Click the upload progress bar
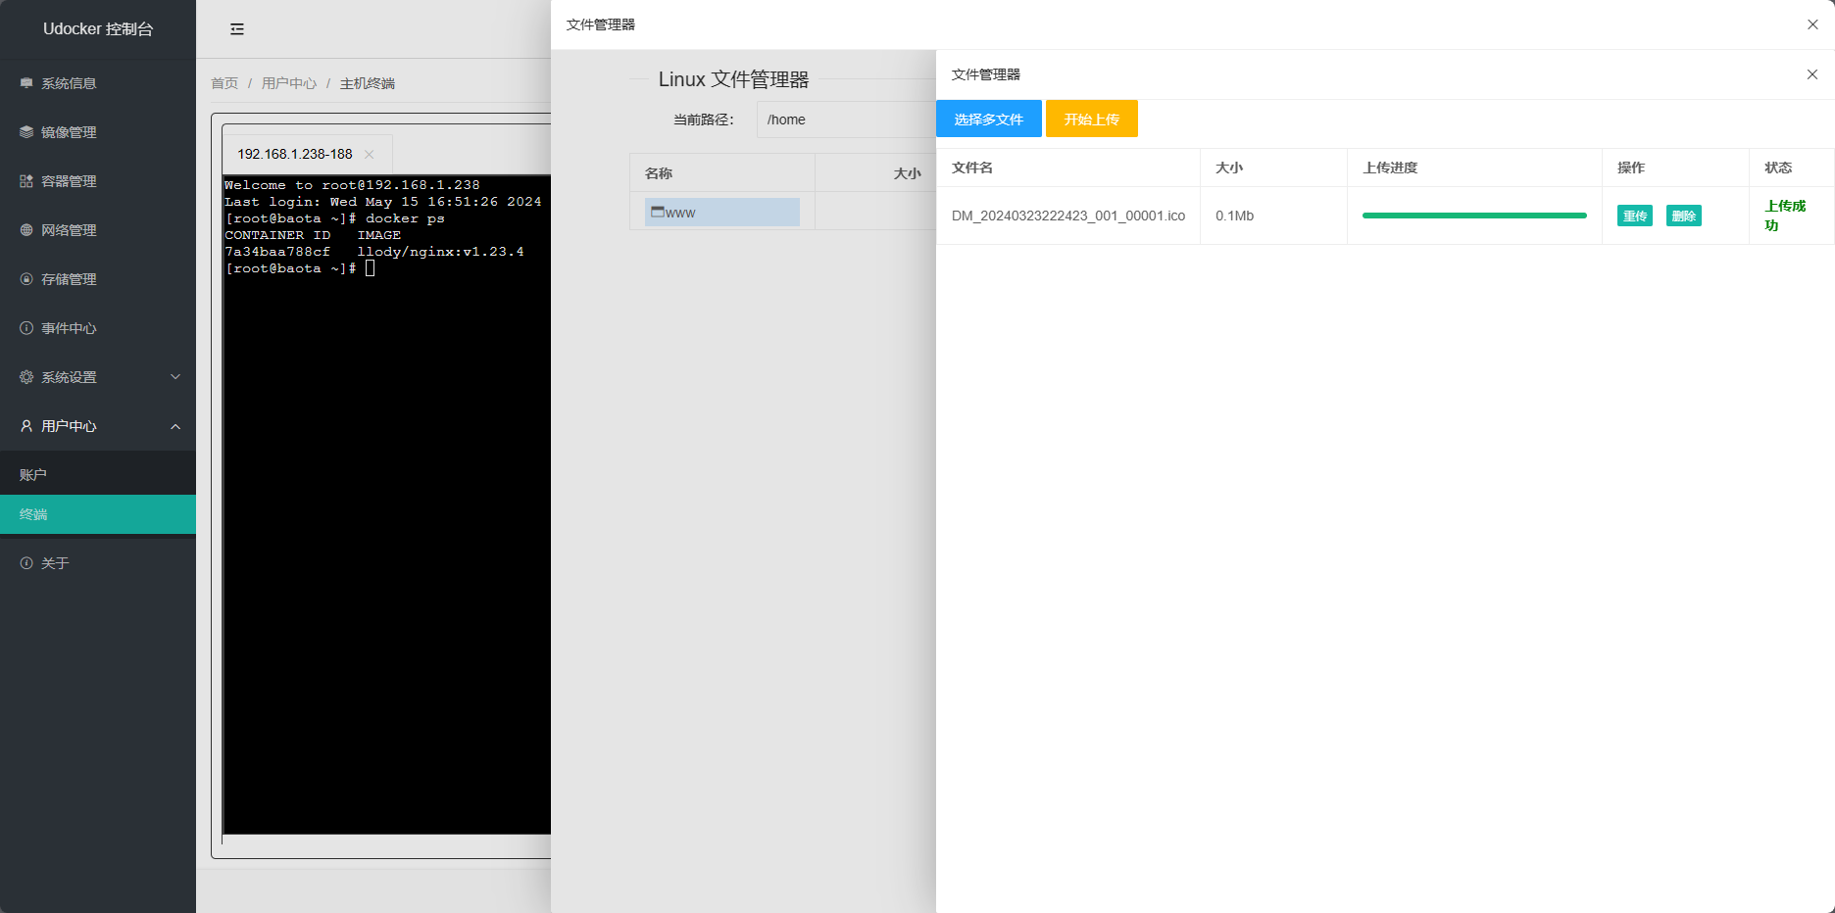This screenshot has height=913, width=1835. pyautogui.click(x=1474, y=216)
